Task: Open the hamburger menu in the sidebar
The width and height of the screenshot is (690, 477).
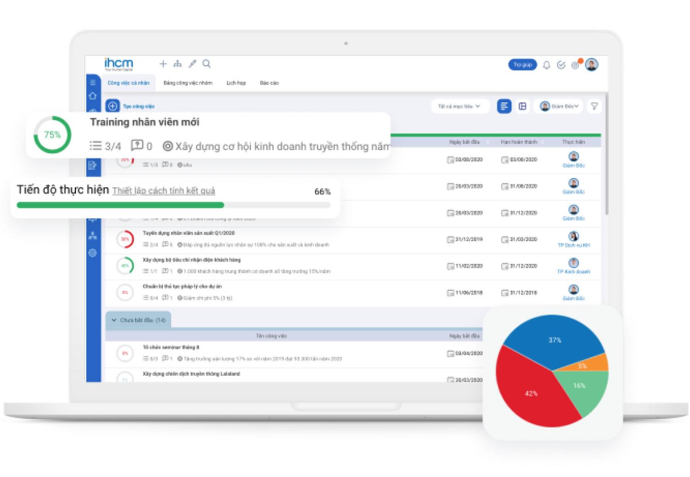Action: 93,82
